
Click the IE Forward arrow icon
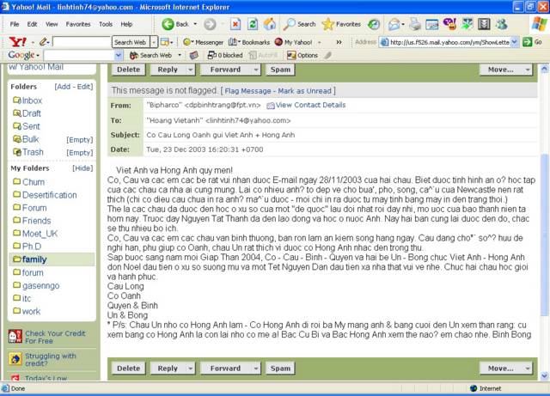(x=210, y=24)
